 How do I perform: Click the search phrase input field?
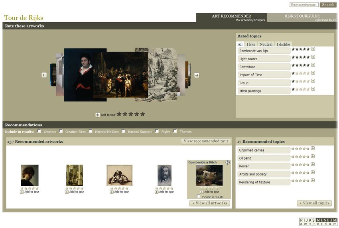pos(304,4)
